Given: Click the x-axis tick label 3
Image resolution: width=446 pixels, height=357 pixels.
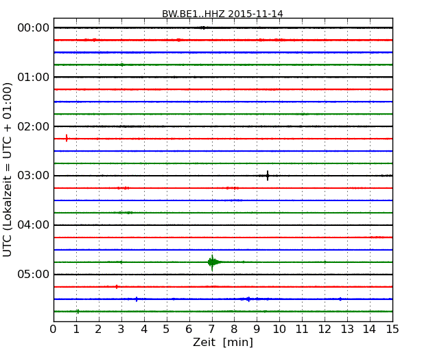Looking at the screenshot, I should (x=121, y=330).
